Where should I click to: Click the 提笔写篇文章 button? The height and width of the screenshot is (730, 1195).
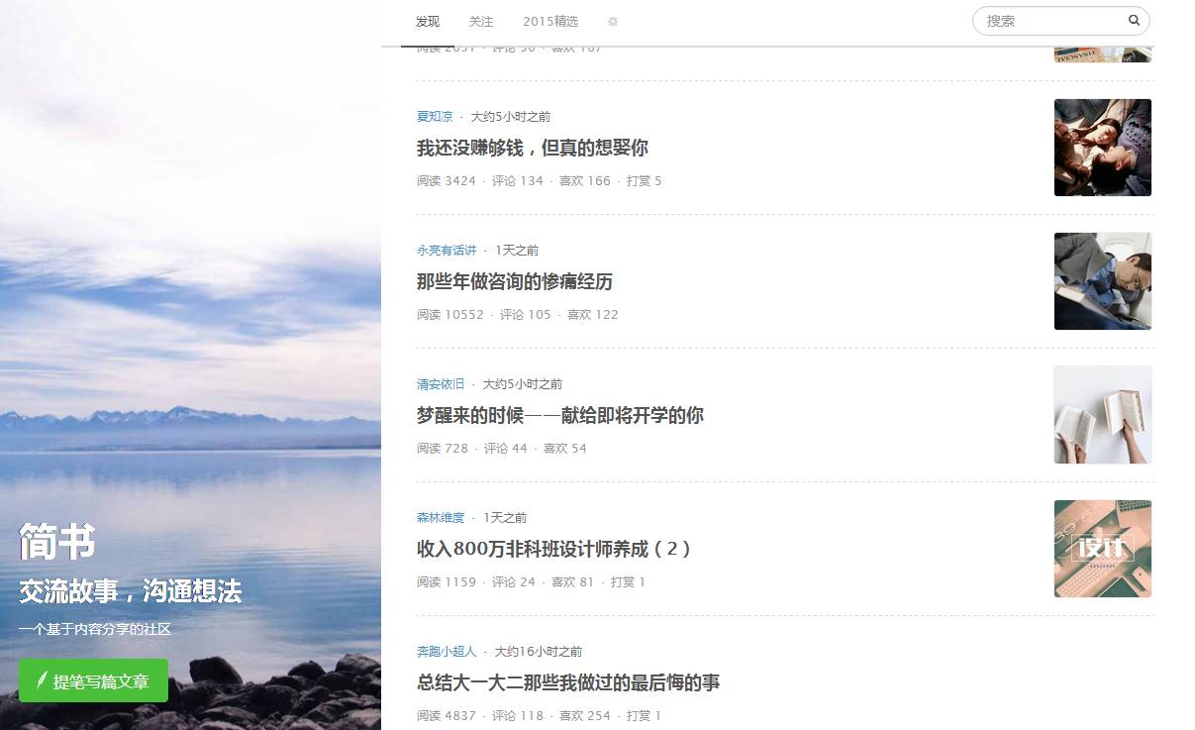[x=93, y=680]
